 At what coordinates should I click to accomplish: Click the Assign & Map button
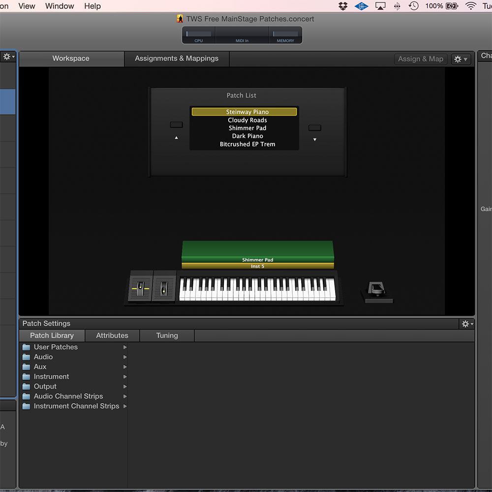click(421, 59)
